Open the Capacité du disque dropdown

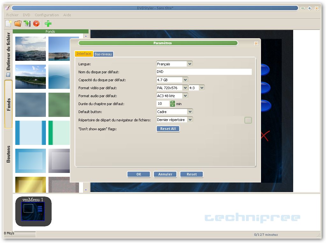pos(185,80)
